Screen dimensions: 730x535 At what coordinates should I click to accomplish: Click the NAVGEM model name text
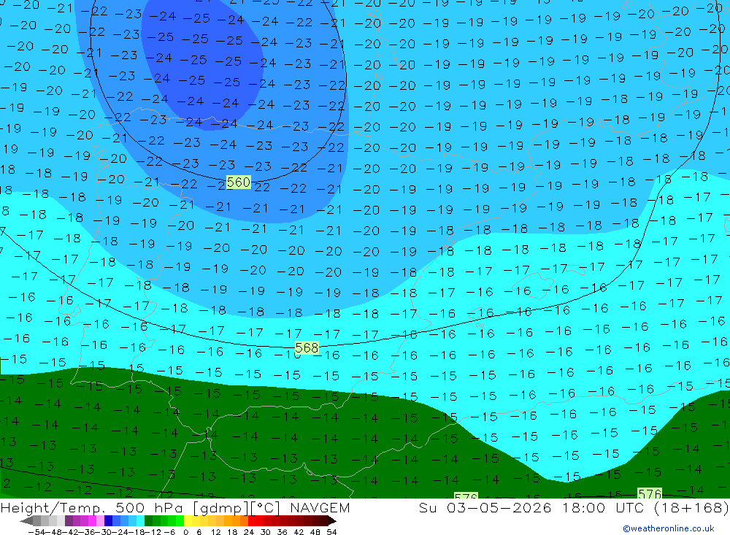point(320,507)
